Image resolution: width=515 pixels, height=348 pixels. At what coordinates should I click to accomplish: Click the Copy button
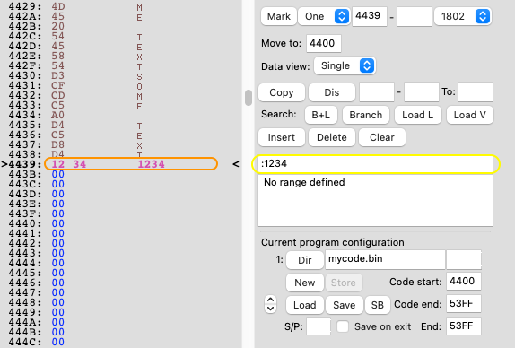click(282, 92)
